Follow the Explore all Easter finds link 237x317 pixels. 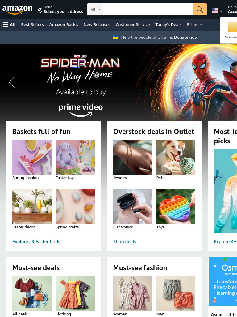coord(36,241)
